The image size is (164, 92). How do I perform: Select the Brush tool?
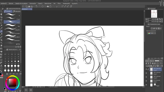1,37
